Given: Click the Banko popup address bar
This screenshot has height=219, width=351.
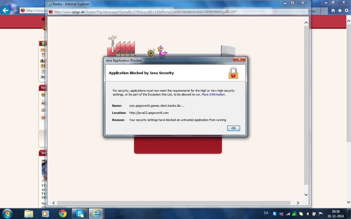Looking at the screenshot, I should (165, 12).
